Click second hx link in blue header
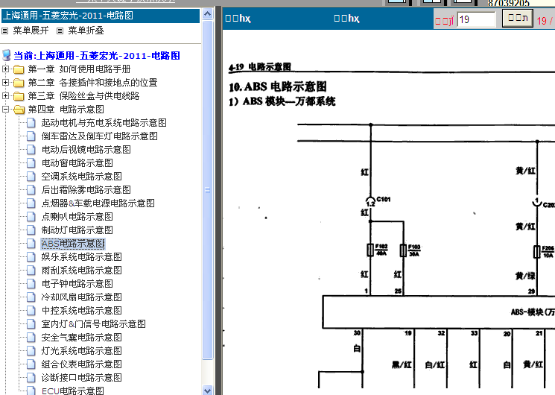The width and height of the screenshot is (555, 395). point(346,18)
